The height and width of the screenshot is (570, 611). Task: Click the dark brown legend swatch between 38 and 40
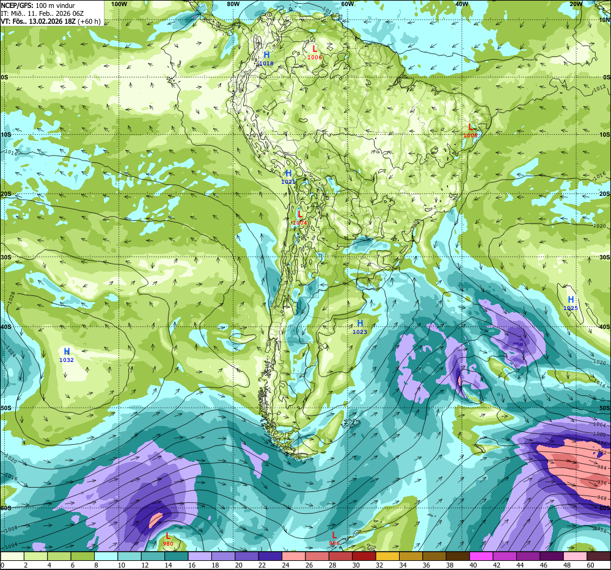pos(458,556)
